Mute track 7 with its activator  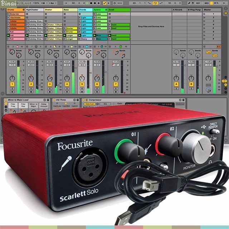coord(116,84)
